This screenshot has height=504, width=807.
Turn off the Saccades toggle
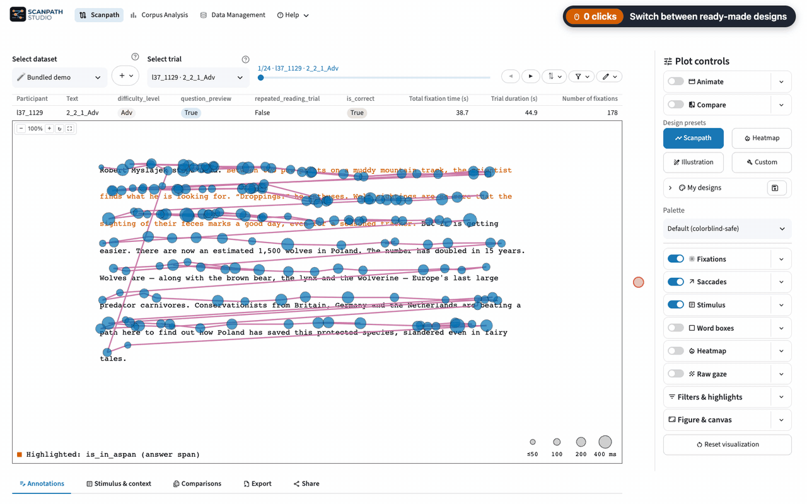point(676,282)
